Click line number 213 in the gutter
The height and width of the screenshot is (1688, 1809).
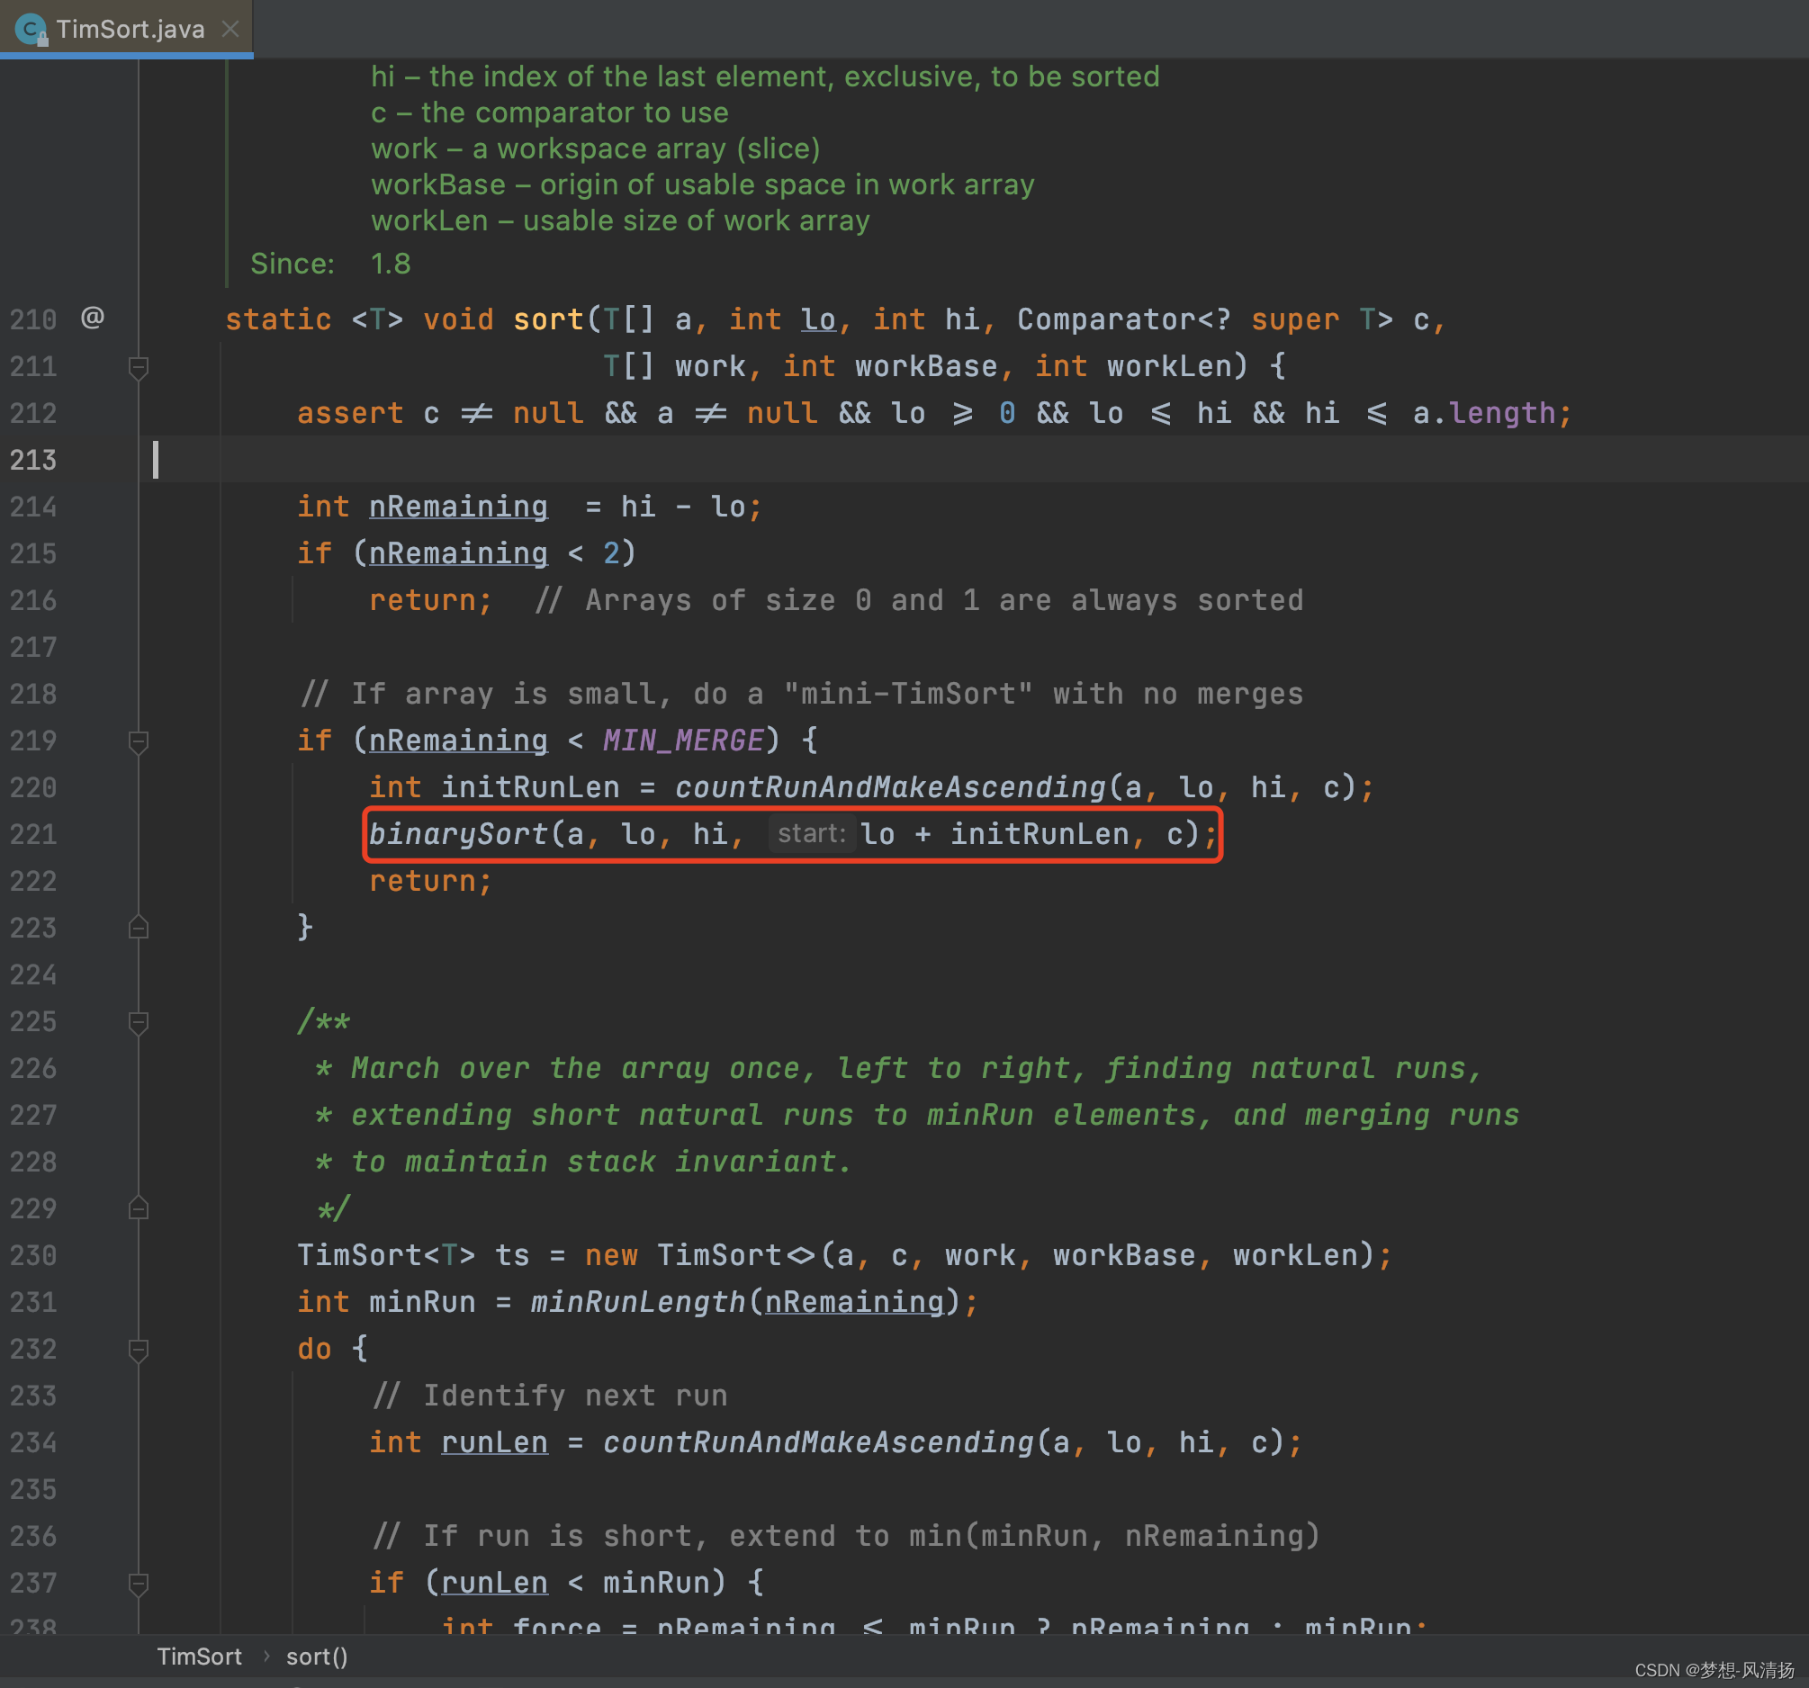click(33, 460)
